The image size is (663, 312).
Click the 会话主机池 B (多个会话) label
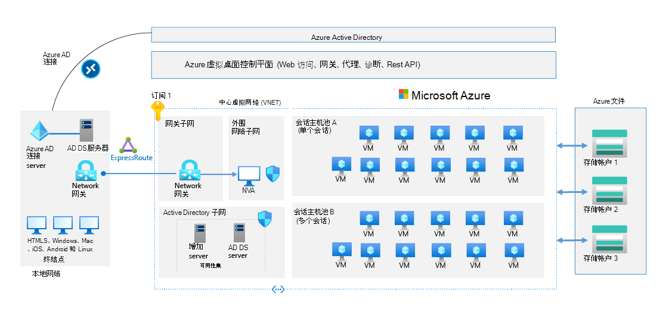point(315,216)
